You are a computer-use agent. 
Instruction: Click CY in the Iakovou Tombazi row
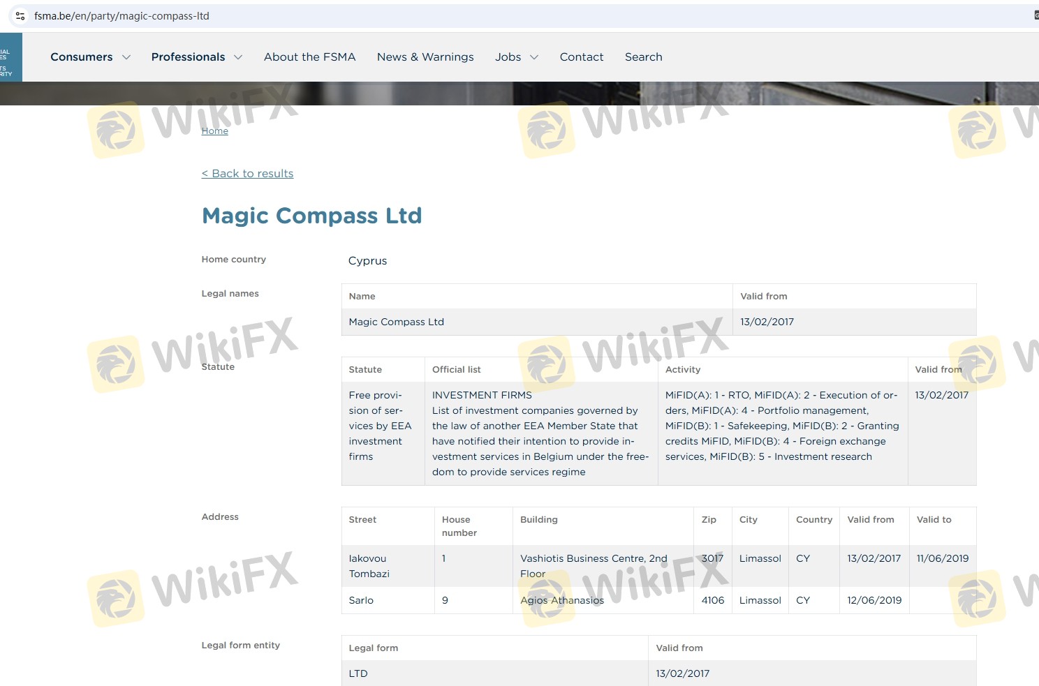pos(803,558)
